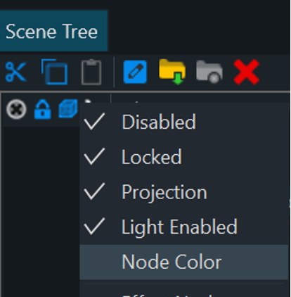Click the blue padlock column icon
This screenshot has height=297, width=291.
[x=42, y=109]
